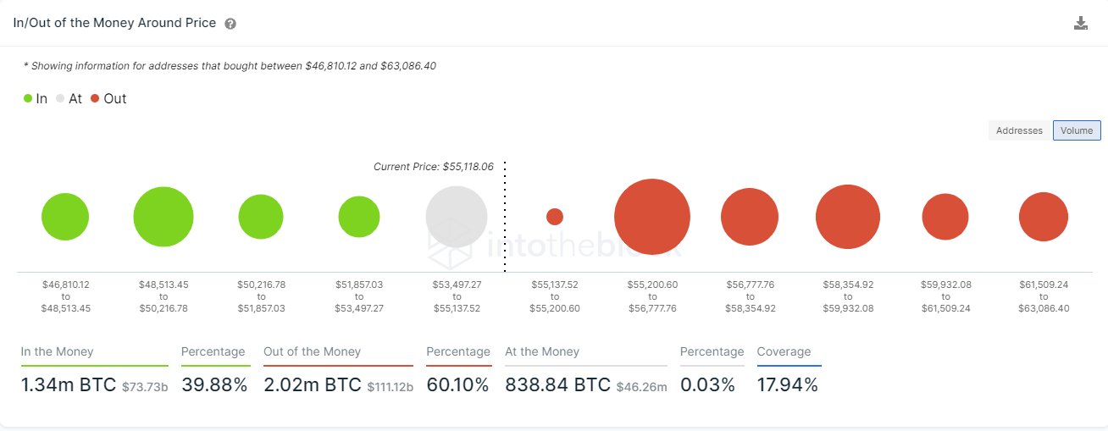Select the largest red bubble at $55,200.60

[652, 217]
